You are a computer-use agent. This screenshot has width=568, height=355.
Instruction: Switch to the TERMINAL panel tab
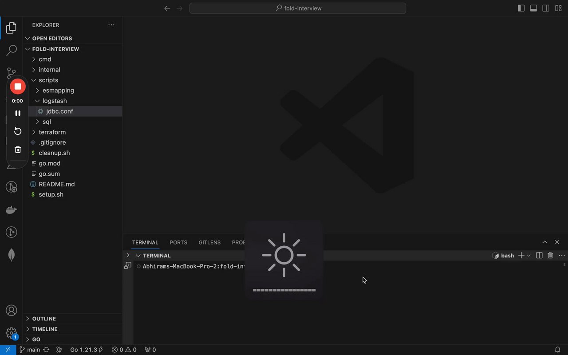[x=145, y=242]
